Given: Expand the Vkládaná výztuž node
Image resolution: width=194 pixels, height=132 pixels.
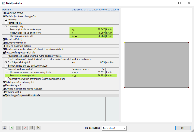Looking at the screenshot, I should [x=4, y=92].
